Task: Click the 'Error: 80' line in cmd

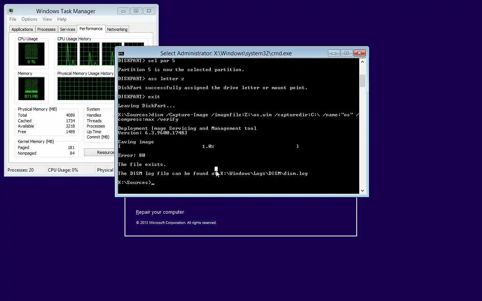Action: coord(131,155)
